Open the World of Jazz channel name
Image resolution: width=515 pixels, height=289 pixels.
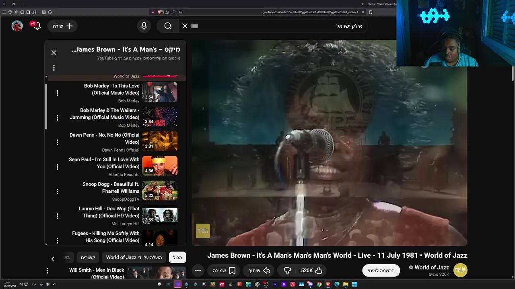(x=432, y=267)
